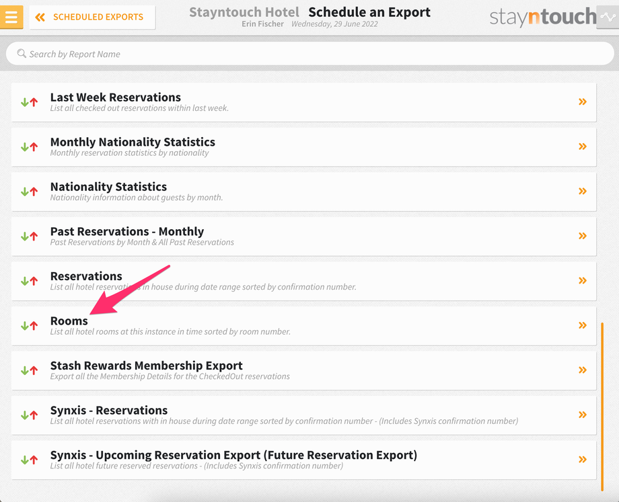Click the date 'Wednesday, 29 June 2022'
Image resolution: width=619 pixels, height=502 pixels.
point(334,24)
